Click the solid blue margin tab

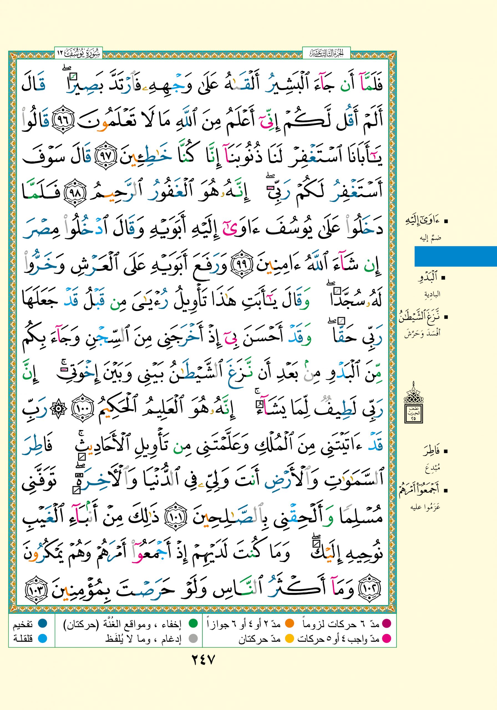click(455, 256)
